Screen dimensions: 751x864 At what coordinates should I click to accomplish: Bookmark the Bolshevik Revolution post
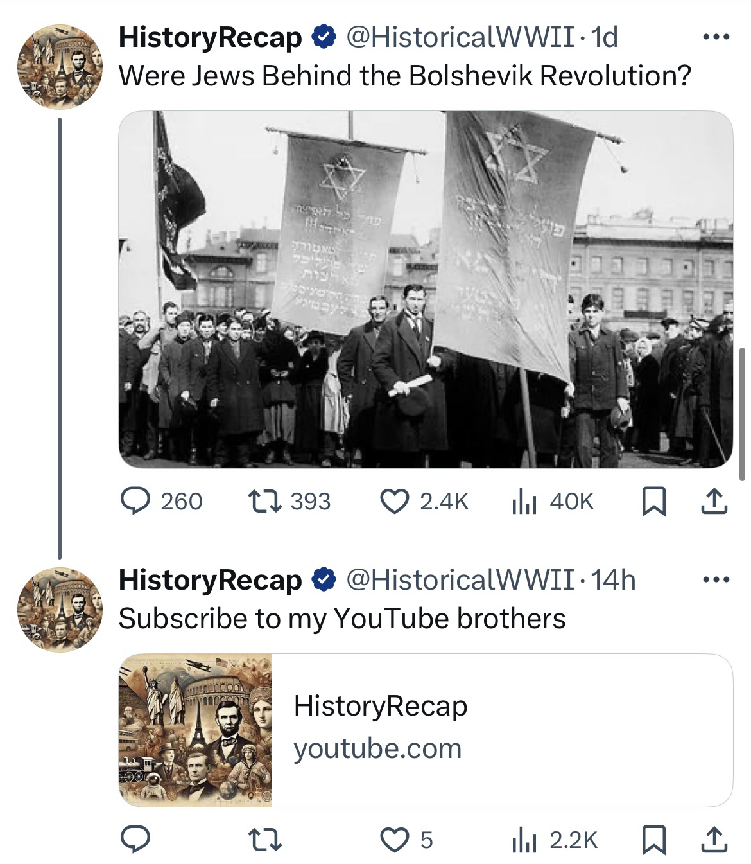click(x=653, y=502)
